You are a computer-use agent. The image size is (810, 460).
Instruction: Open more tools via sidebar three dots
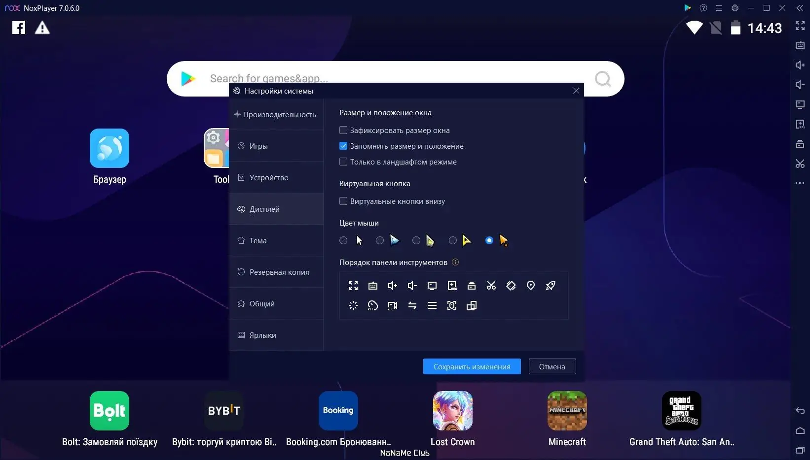[x=800, y=183]
